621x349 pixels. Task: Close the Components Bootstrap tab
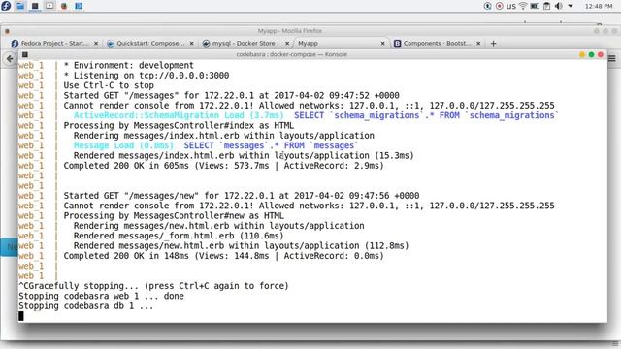tap(478, 43)
